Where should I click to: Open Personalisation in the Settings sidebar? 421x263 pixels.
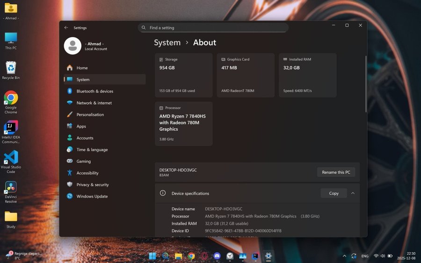pyautogui.click(x=90, y=114)
